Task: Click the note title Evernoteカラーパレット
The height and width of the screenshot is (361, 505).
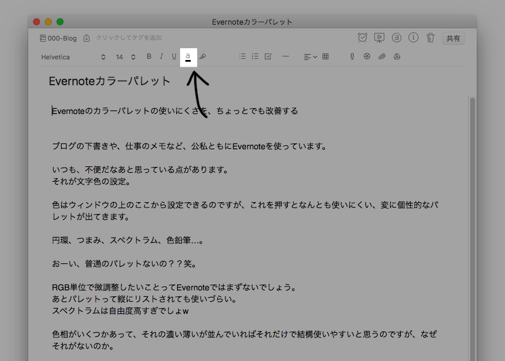Action: pyautogui.click(x=109, y=81)
